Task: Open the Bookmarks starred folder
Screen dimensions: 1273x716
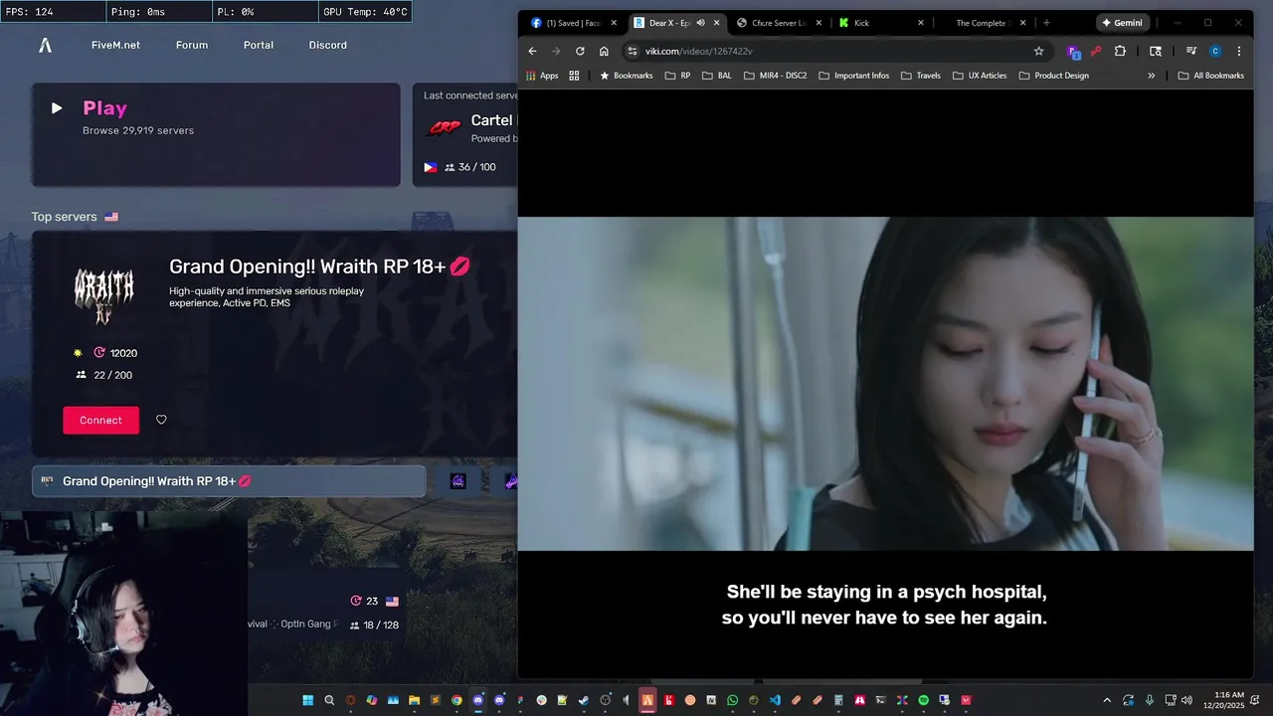Action: point(626,76)
